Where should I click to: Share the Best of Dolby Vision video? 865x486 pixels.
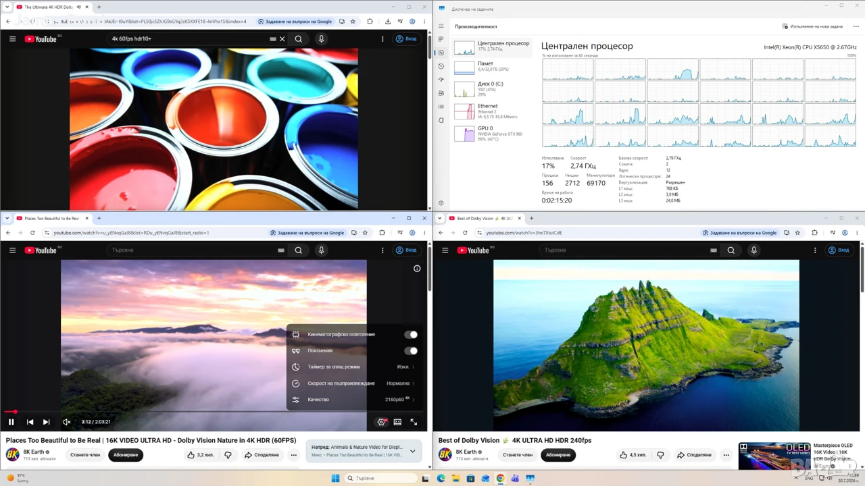(x=694, y=455)
